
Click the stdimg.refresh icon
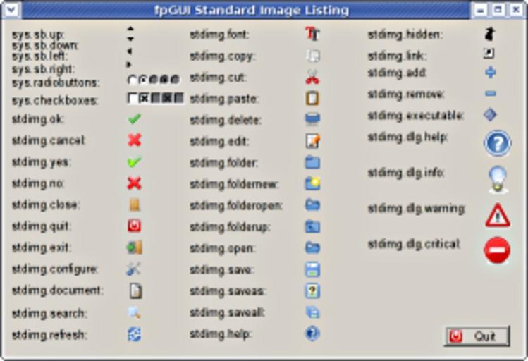point(134,334)
